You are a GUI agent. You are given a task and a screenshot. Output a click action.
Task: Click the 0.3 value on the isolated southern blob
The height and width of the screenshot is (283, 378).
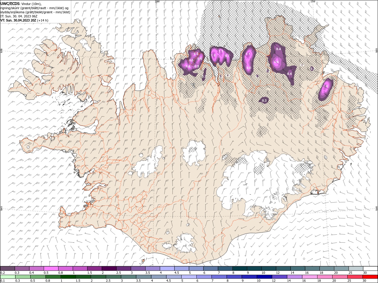tap(264, 101)
